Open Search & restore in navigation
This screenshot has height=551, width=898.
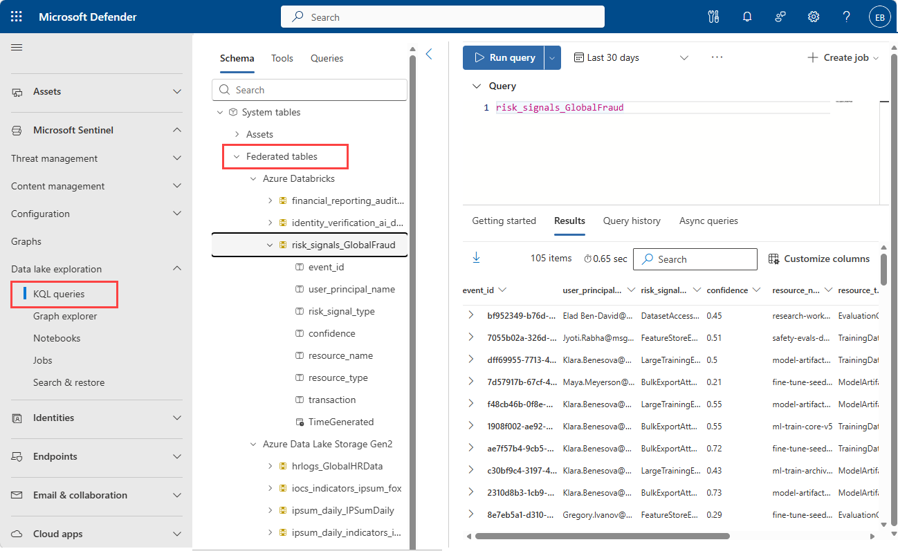click(69, 382)
